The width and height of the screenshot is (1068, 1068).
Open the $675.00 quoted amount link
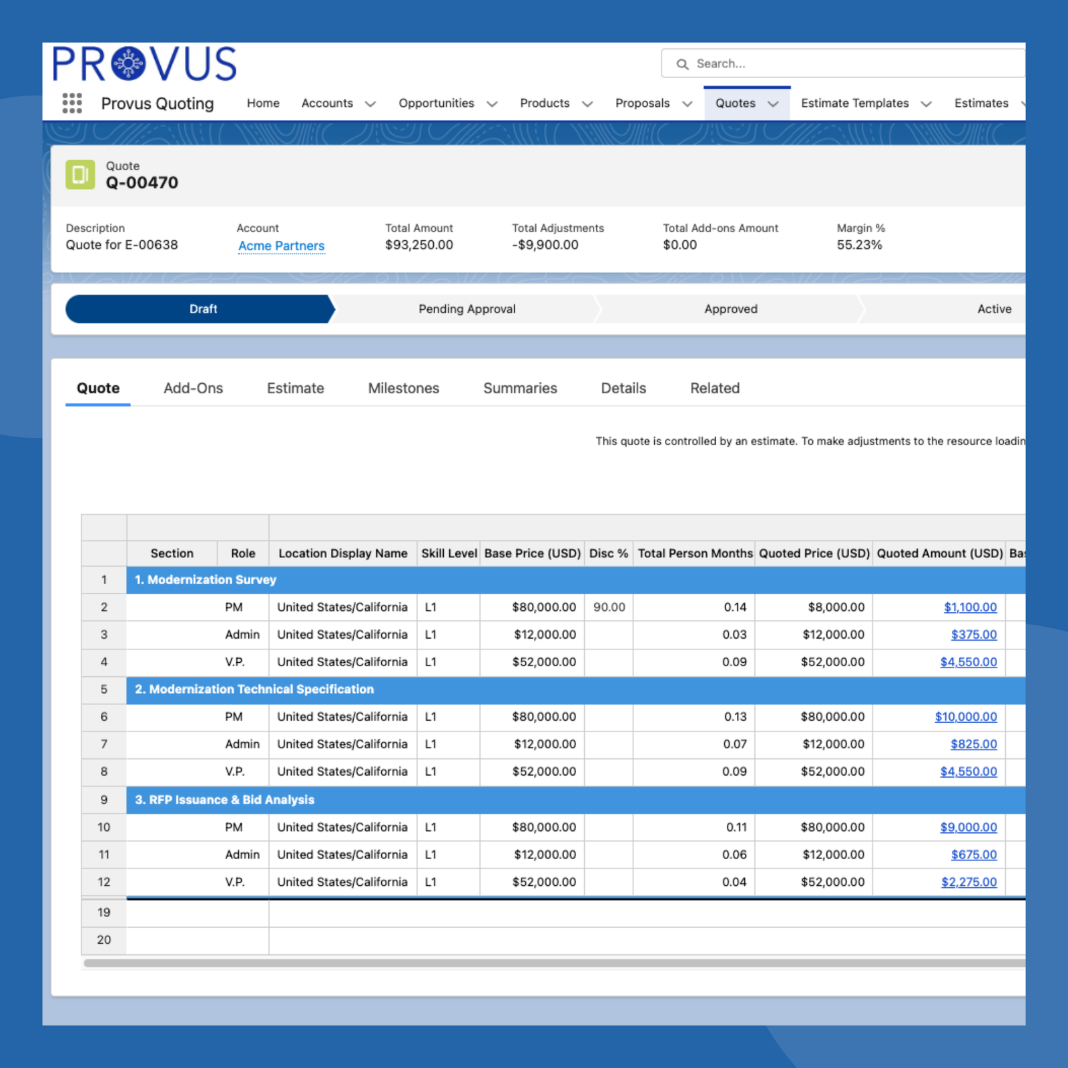tap(974, 855)
